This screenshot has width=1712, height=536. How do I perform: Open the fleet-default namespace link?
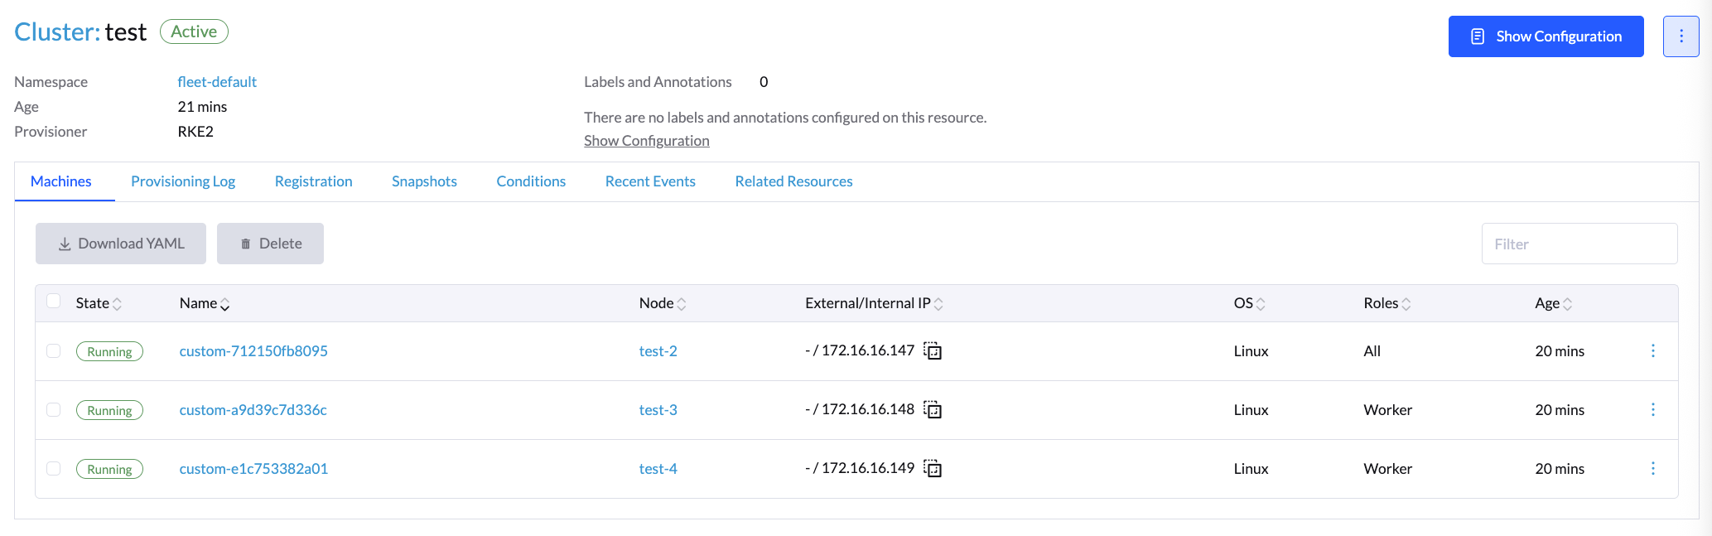(x=217, y=82)
